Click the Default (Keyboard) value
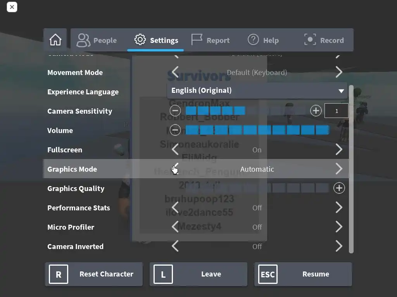This screenshot has height=297, width=397. [x=257, y=72]
